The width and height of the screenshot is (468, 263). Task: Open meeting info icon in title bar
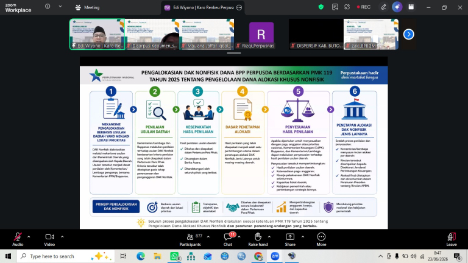[48, 6]
